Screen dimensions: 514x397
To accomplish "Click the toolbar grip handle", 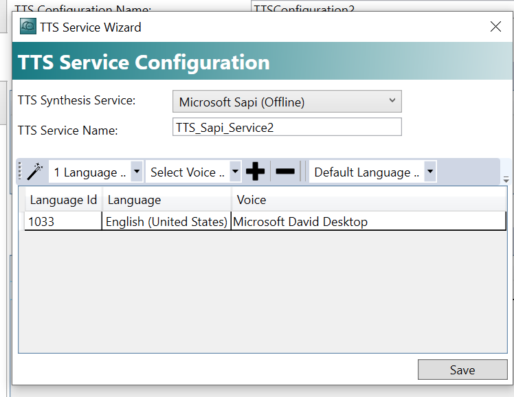I will point(20,171).
